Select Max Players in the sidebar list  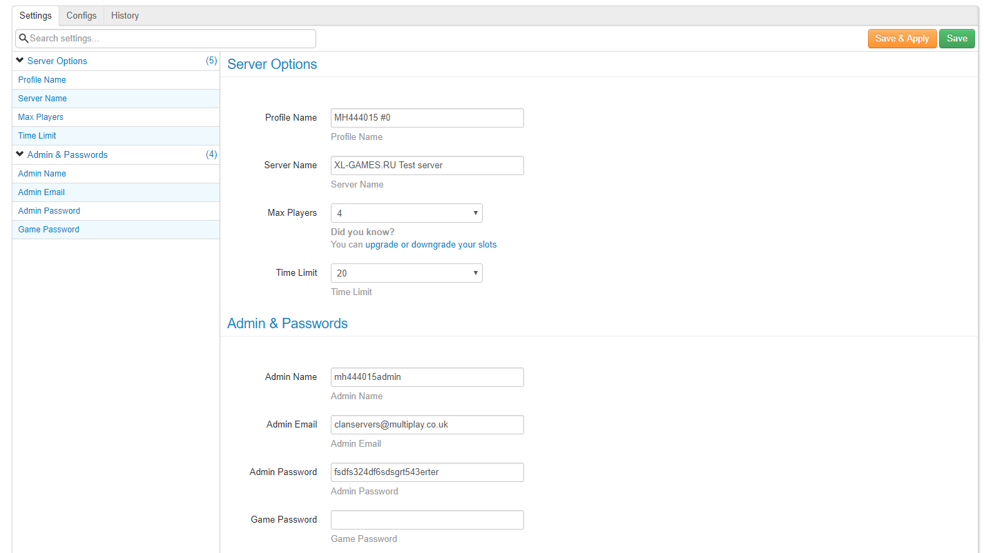coord(41,117)
